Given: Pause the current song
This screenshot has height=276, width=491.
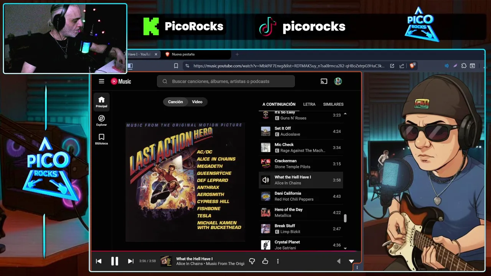Looking at the screenshot, I should coord(115,261).
